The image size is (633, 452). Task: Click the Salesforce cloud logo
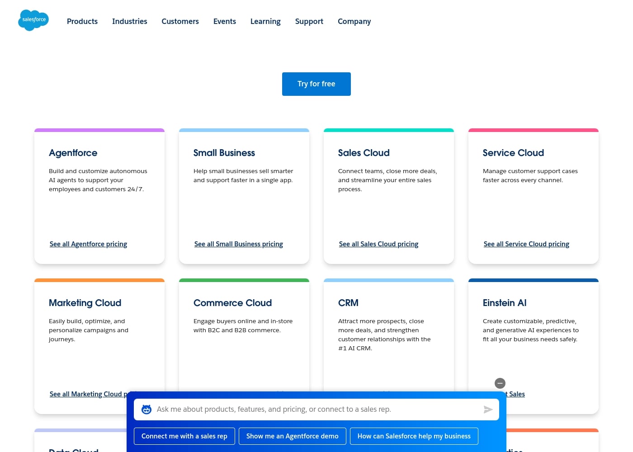[x=33, y=20]
